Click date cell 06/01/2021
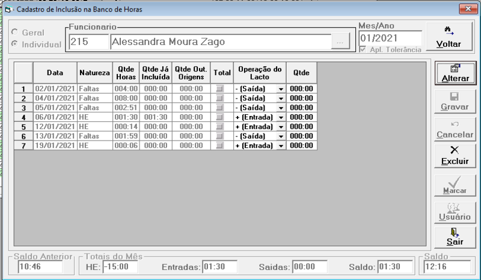 tap(55, 117)
